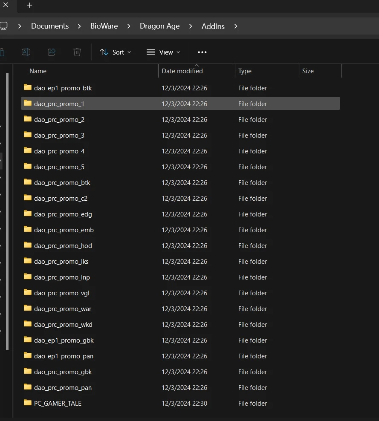The image size is (379, 421).
Task: Expand the chevron after AddIns in breadcrumb
Action: click(x=236, y=26)
